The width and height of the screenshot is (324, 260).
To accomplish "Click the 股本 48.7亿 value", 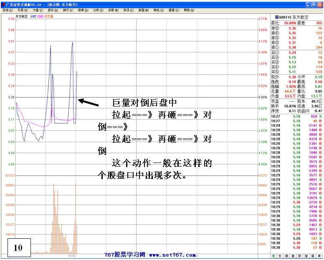I will pos(317,101).
